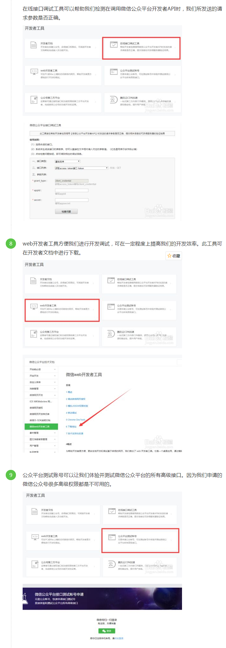Image resolution: width=226 pixels, height=648 pixels.
Task: Click 微信公众平台技术文档 header text
Action: [42, 362]
